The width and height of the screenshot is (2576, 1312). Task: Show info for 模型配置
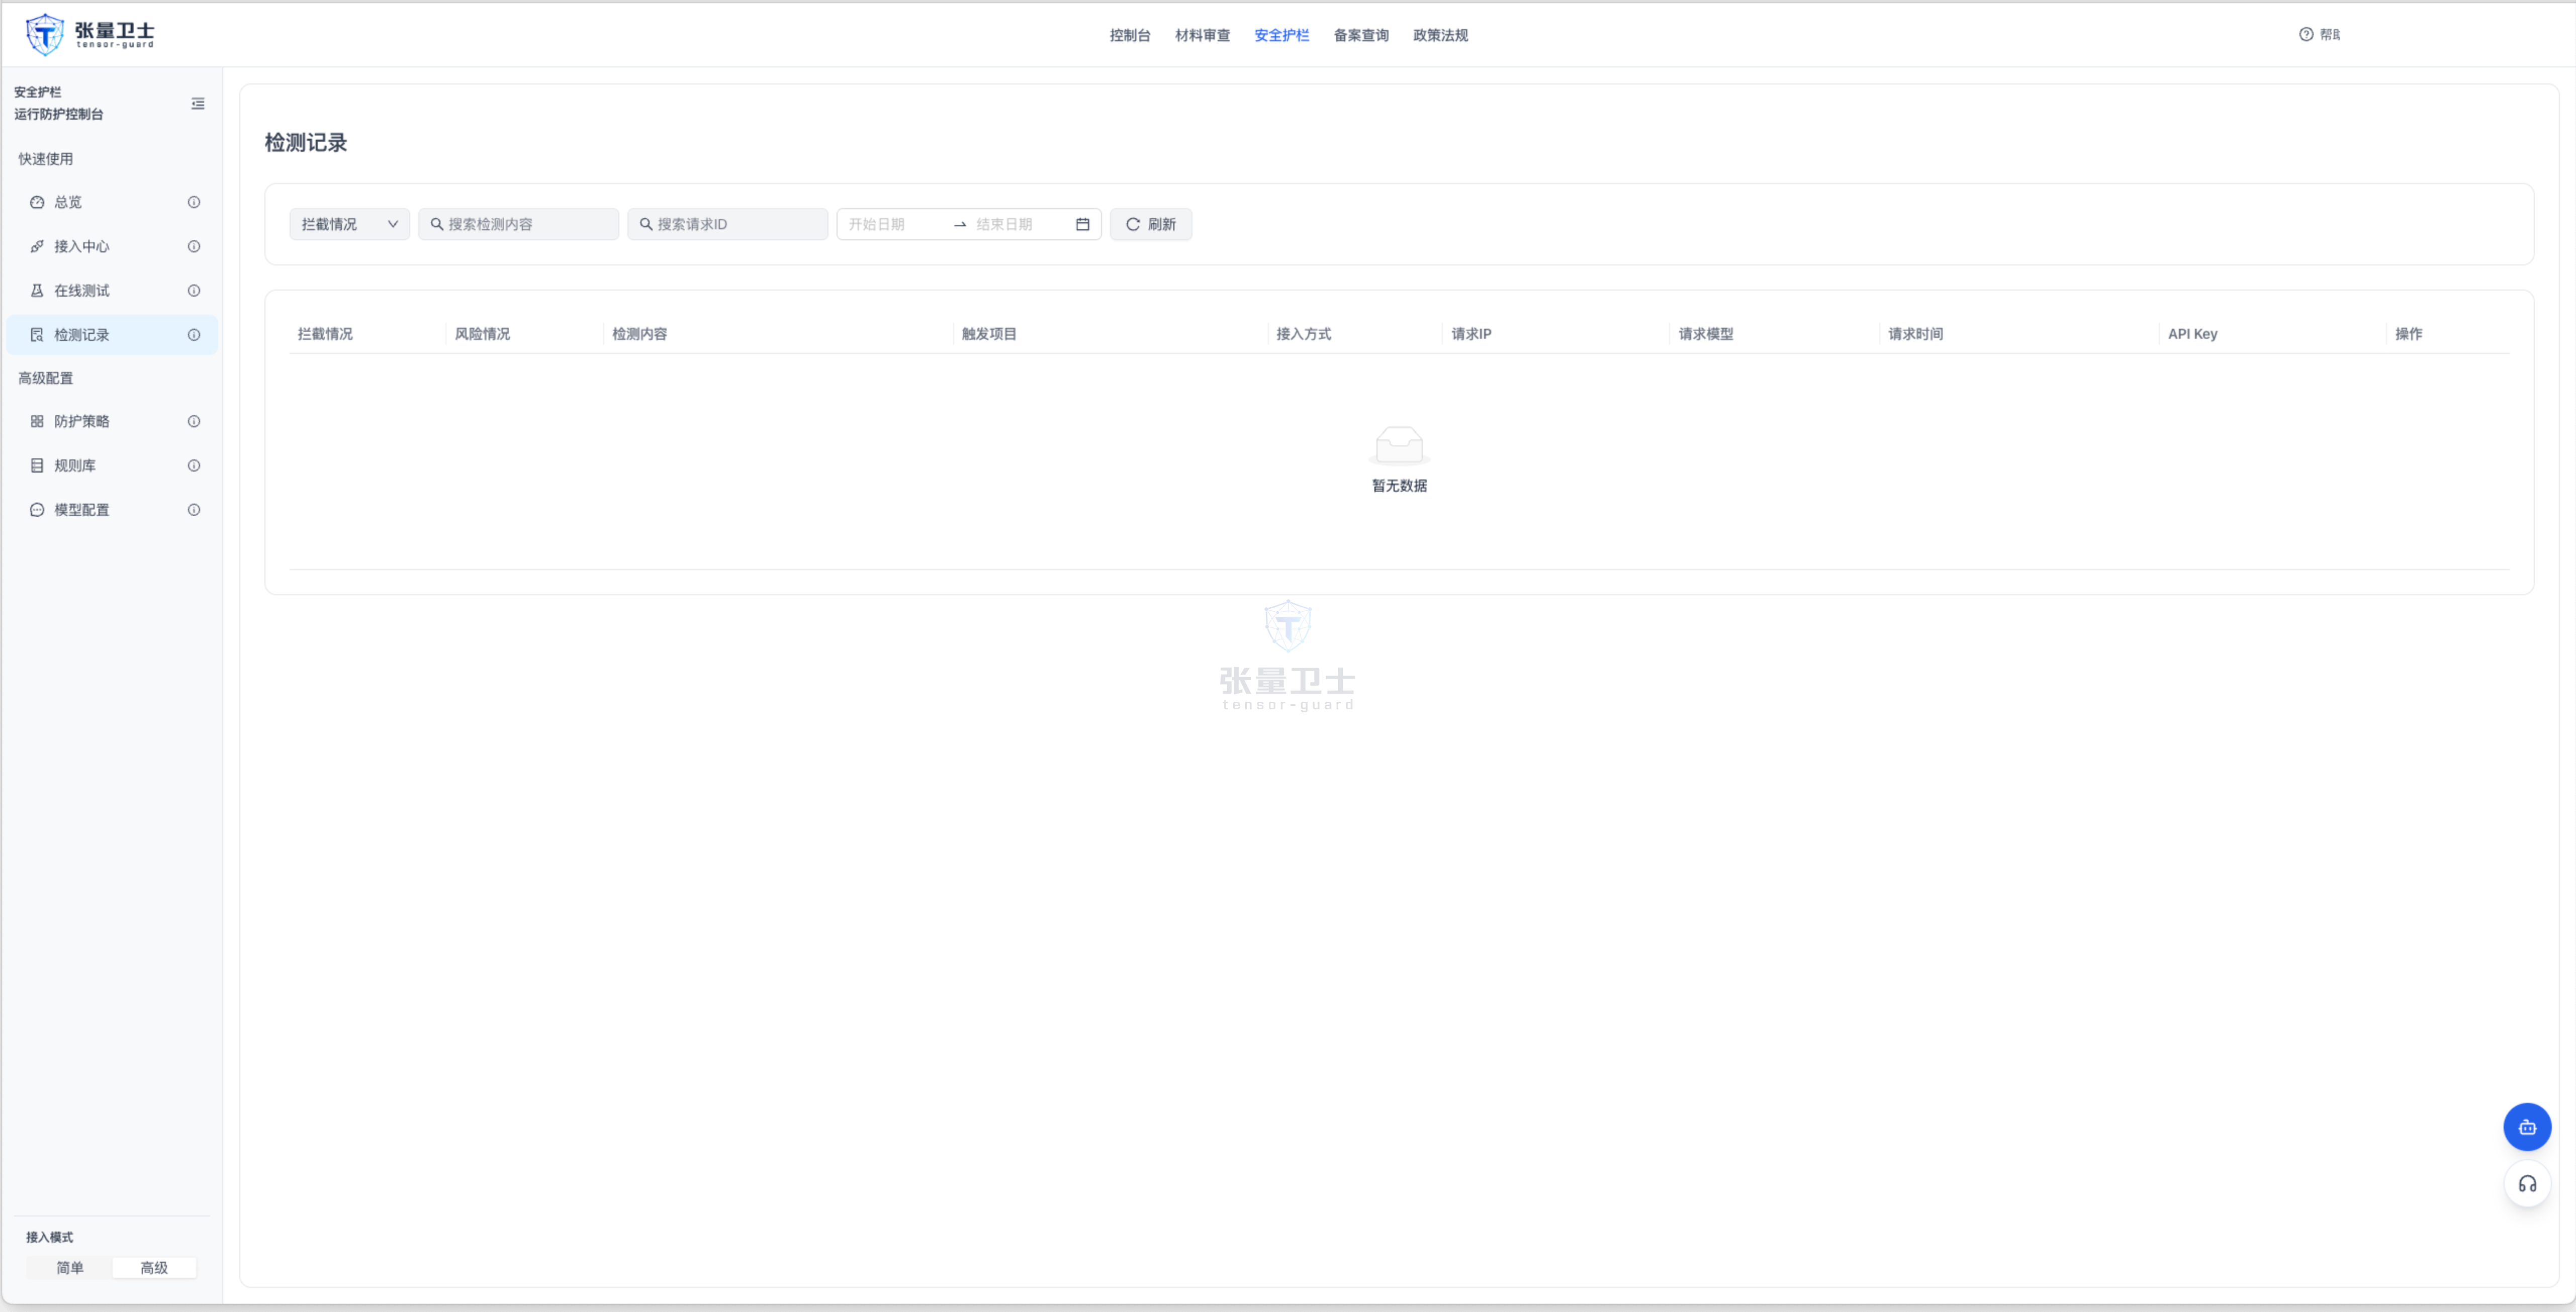(x=194, y=509)
